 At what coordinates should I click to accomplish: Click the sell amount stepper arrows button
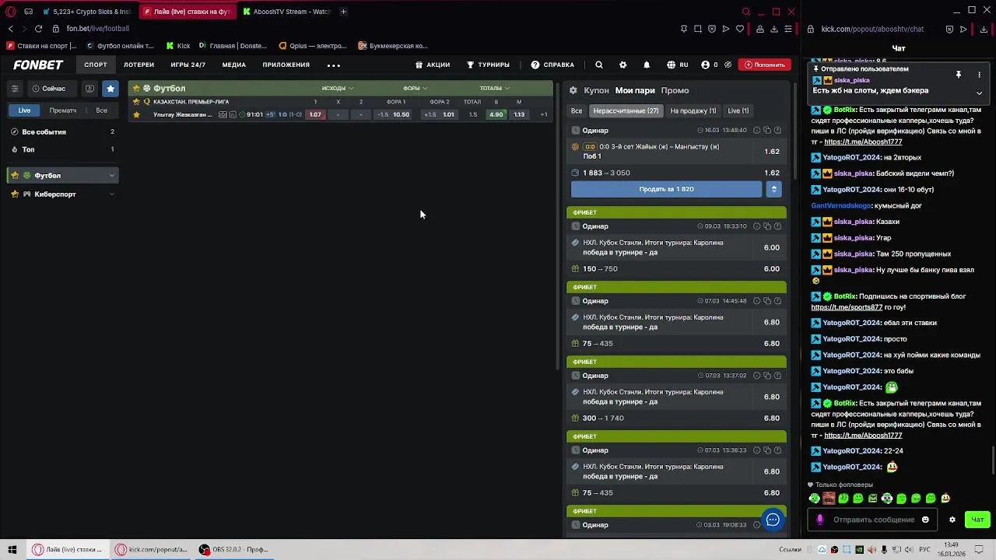point(773,189)
